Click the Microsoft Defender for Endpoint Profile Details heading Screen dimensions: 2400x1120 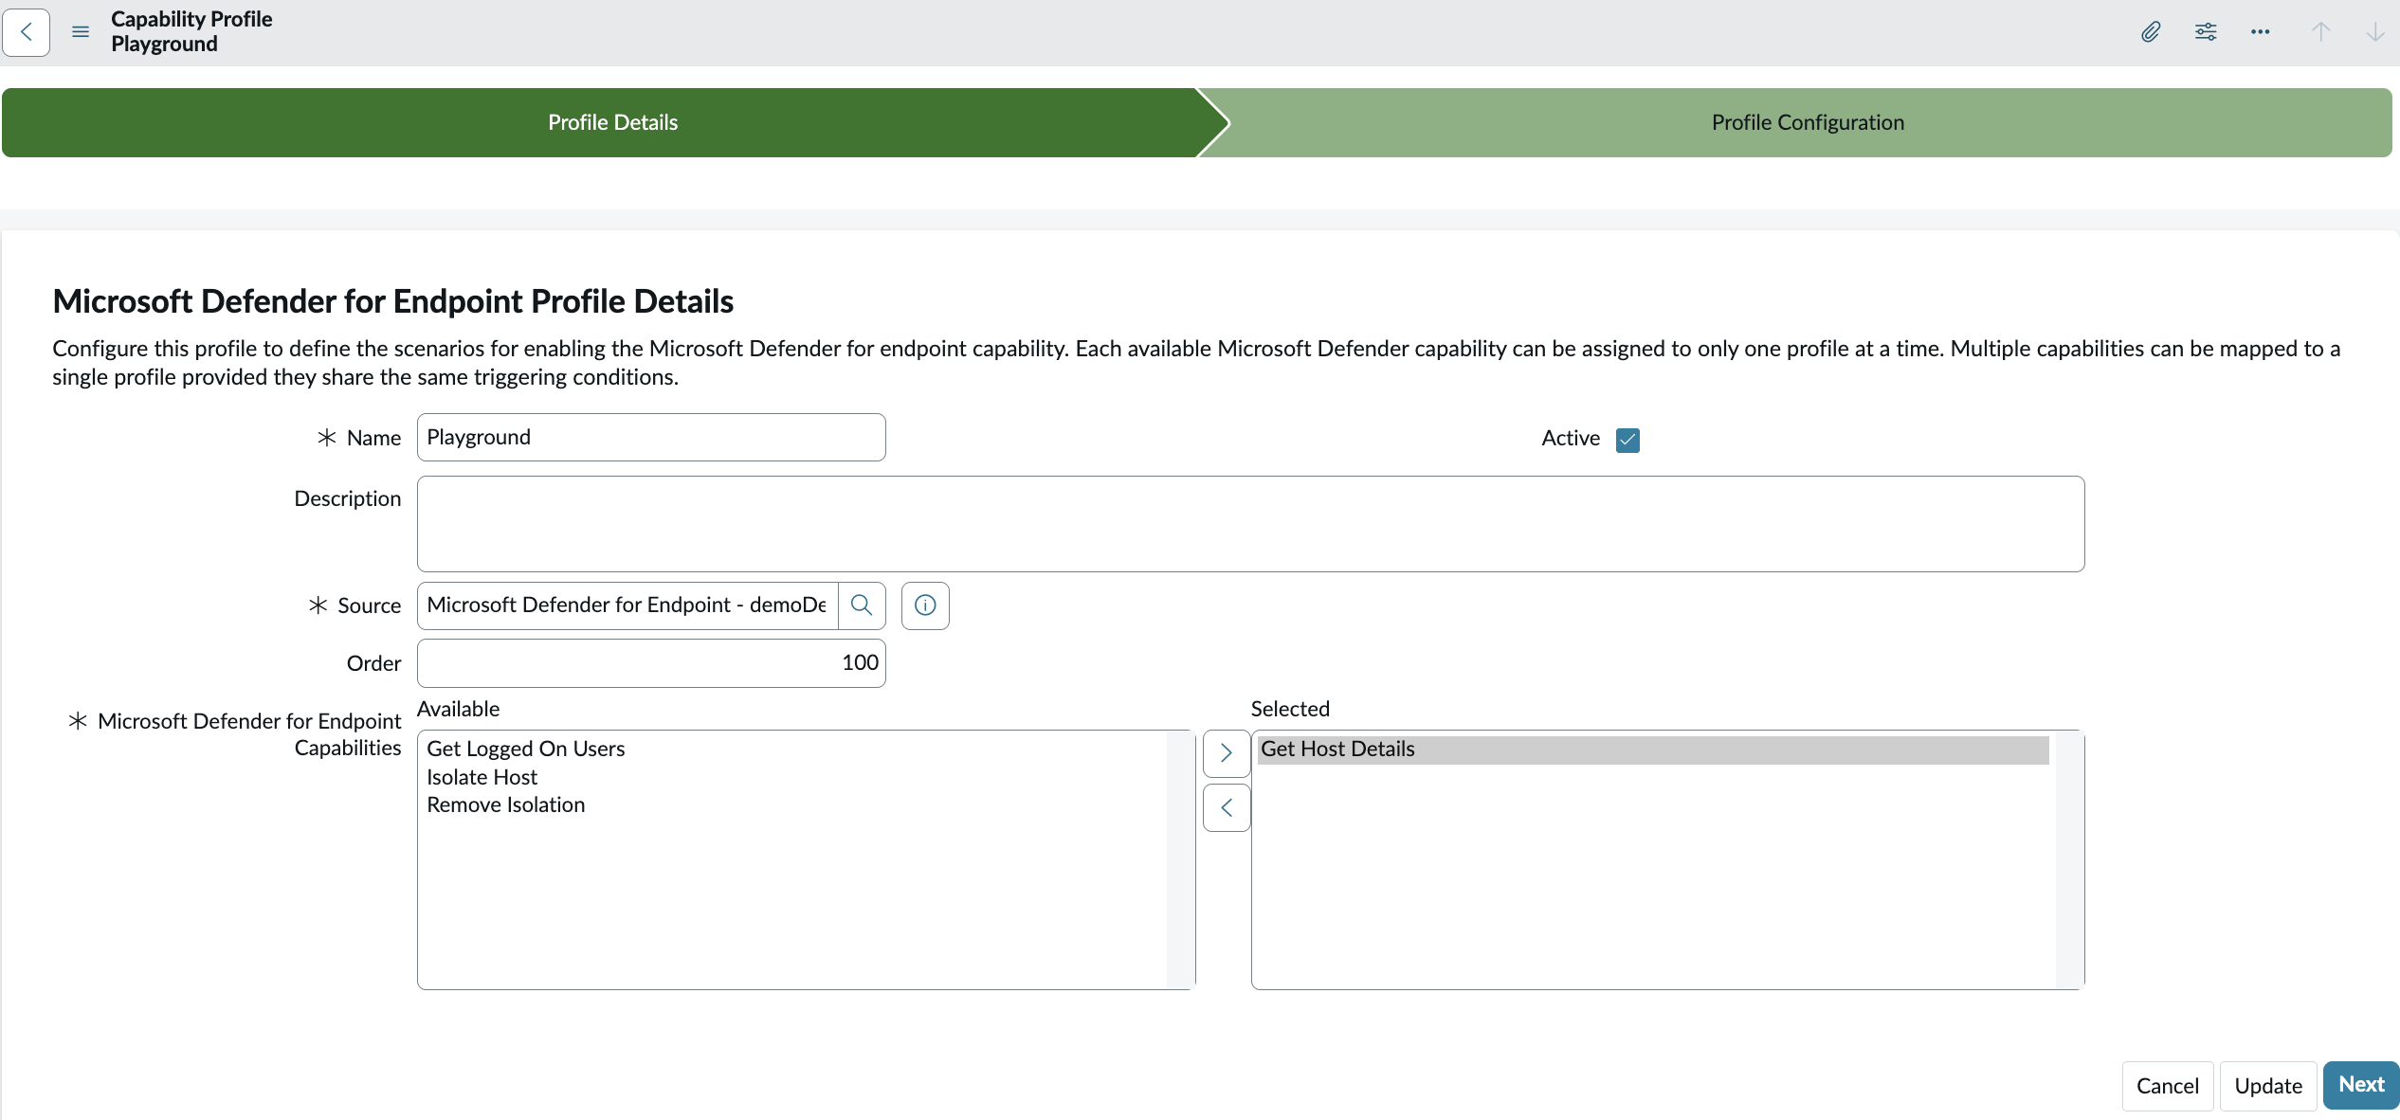[392, 301]
